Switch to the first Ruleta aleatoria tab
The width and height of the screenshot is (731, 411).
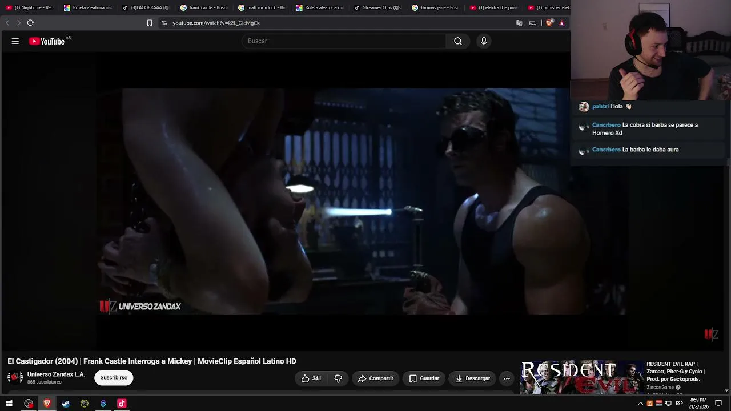[x=88, y=7]
